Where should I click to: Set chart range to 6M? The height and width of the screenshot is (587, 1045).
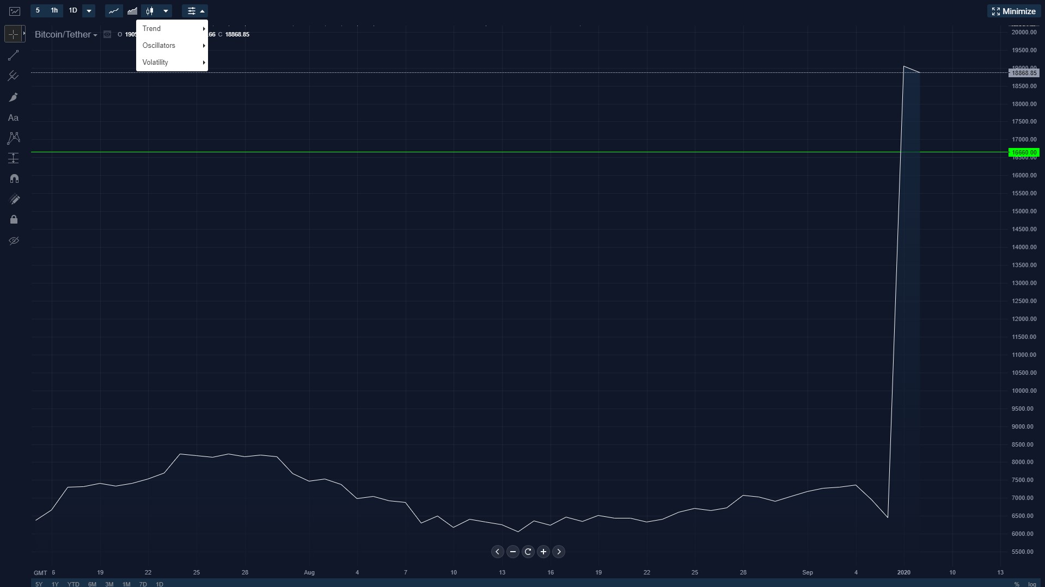92,584
